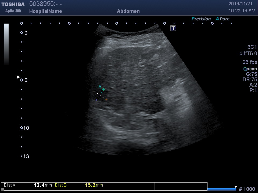Viewport: 258px width, 193px height.
Task: Click the HospitalName text
Action: pos(45,11)
